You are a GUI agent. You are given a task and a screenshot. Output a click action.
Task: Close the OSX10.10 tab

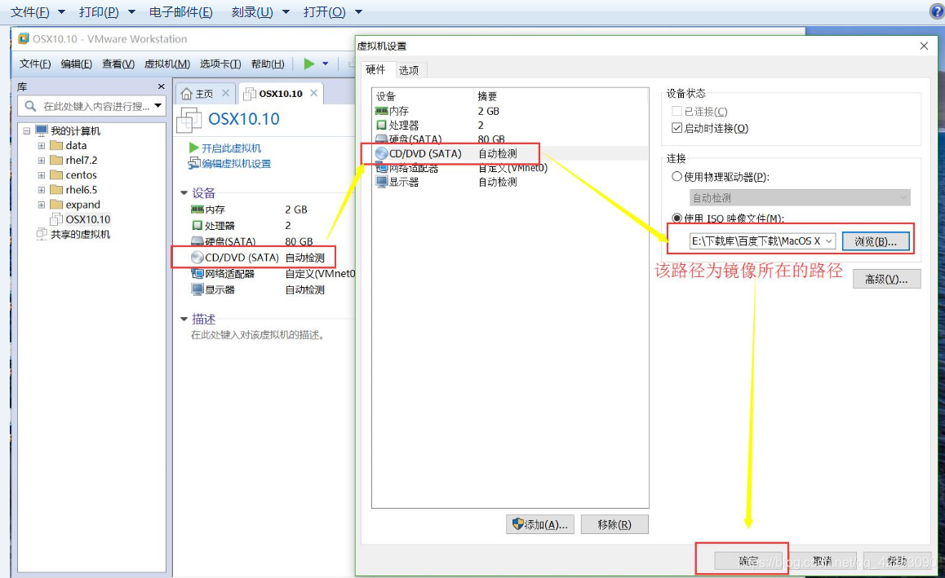313,93
